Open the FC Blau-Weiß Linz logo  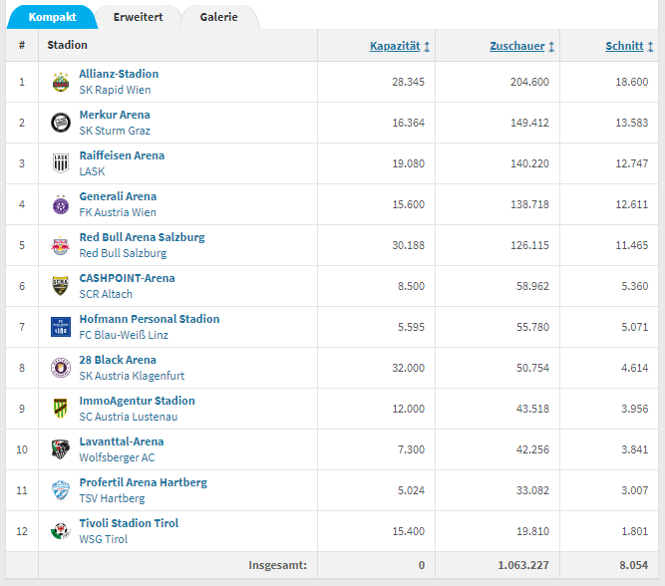(x=61, y=327)
